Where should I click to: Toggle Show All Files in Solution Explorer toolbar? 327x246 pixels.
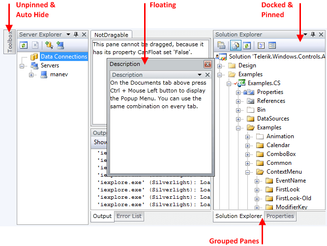pyautogui.click(x=236, y=45)
